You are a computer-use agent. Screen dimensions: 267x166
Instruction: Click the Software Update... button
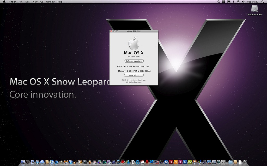pyautogui.click(x=134, y=61)
